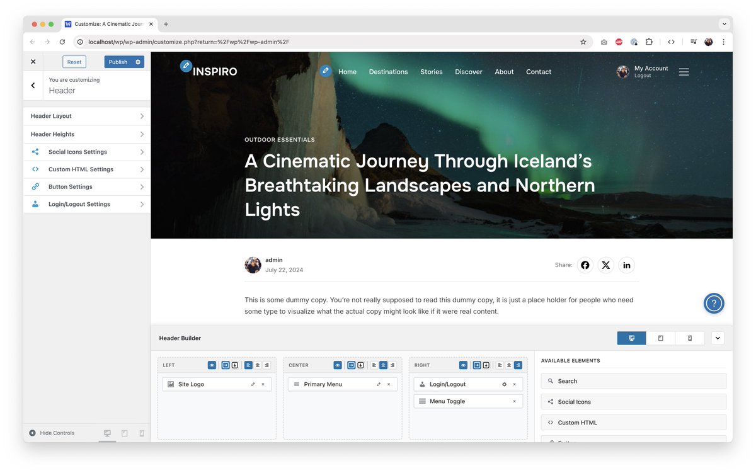Screen dimensions: 756x473
Task: Toggle visibility of the Right column
Action: click(464, 365)
